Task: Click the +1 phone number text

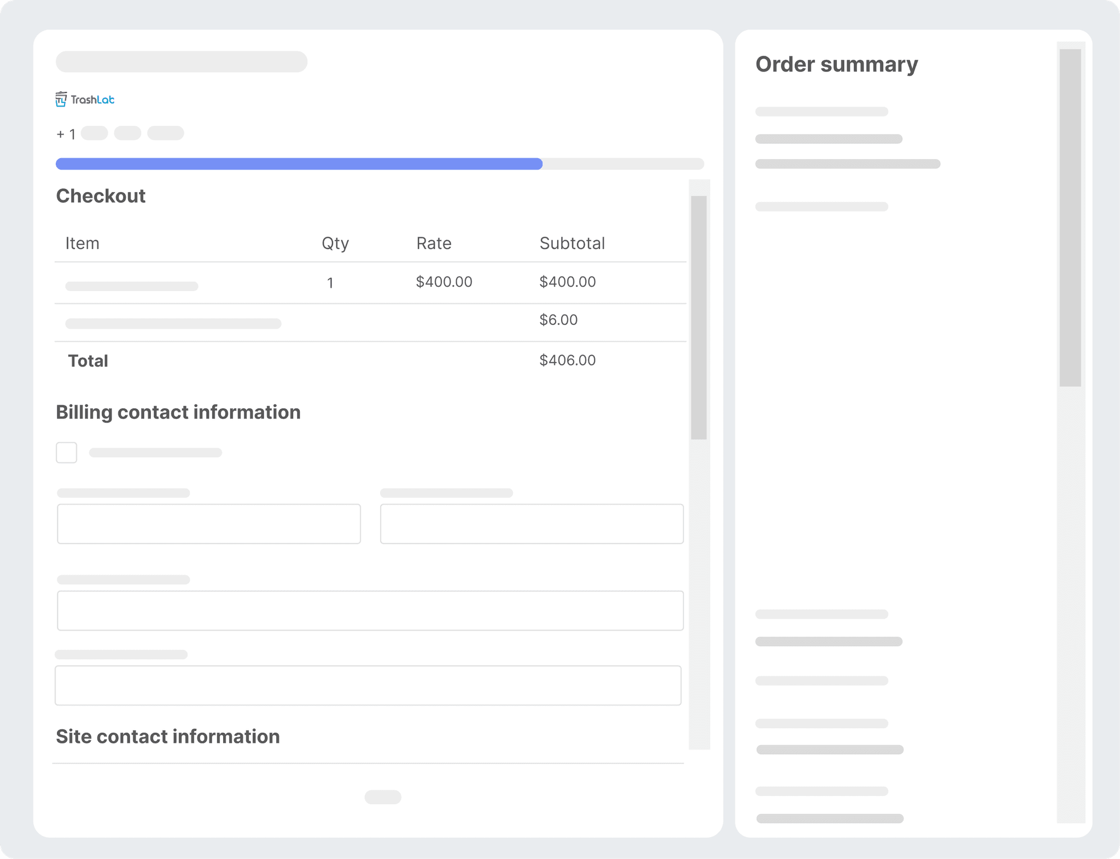Action: click(x=66, y=134)
